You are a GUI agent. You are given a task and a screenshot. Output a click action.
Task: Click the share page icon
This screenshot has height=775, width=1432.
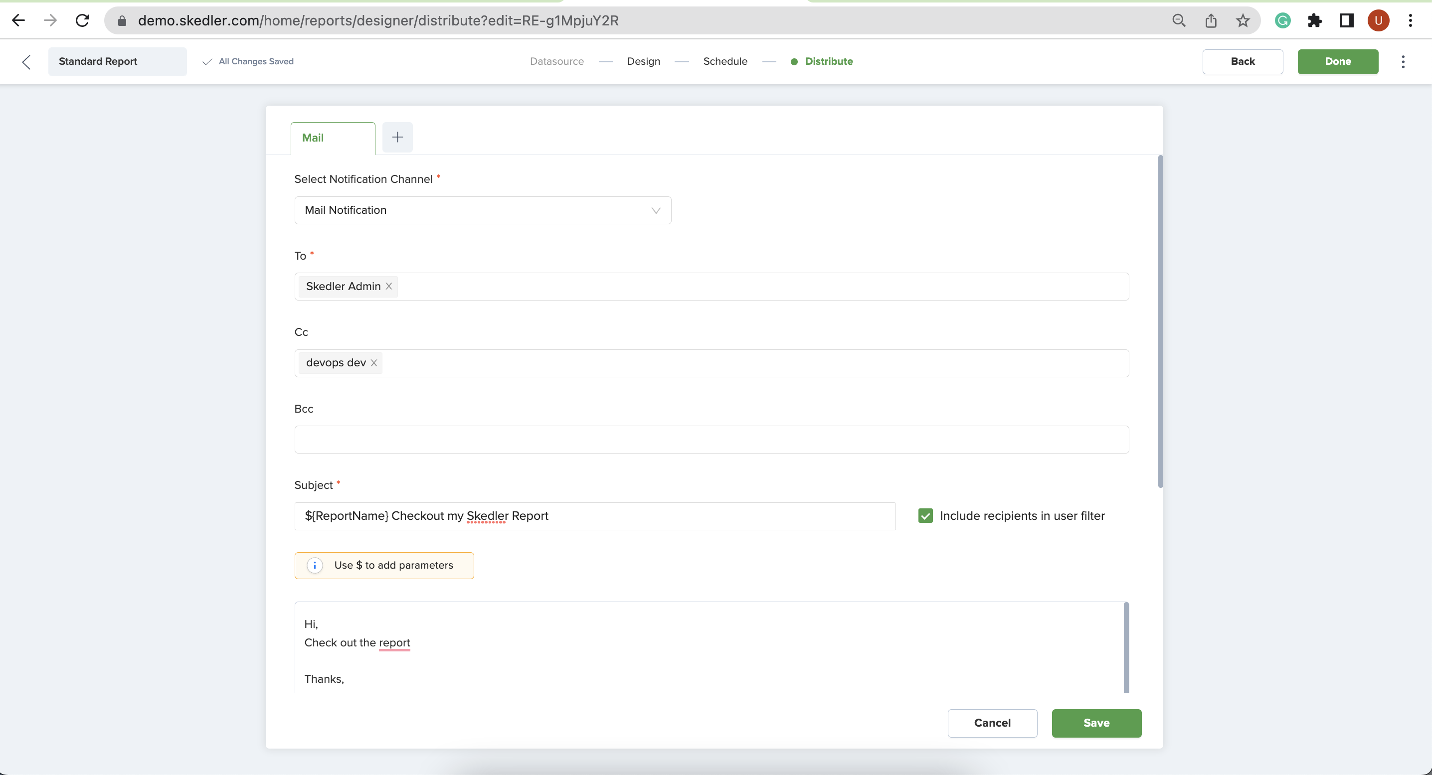(1211, 20)
